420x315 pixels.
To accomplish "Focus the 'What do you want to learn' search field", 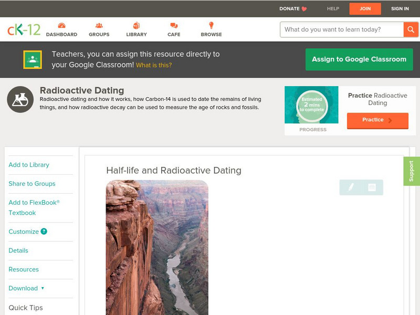I will [342, 29].
